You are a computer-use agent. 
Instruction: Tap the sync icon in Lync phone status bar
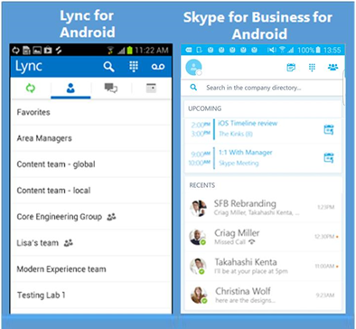click(15, 51)
